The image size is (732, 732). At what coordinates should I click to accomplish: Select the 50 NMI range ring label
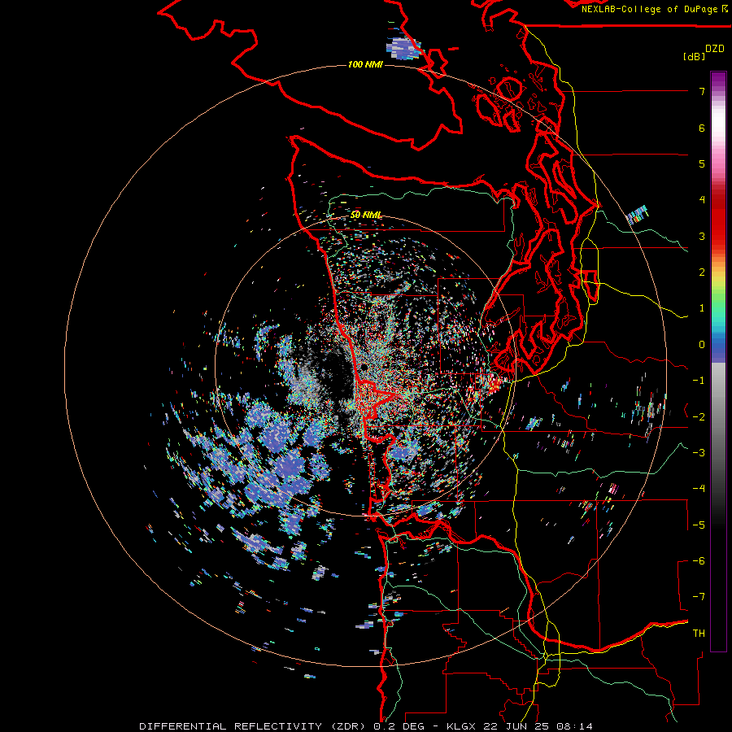(x=366, y=215)
